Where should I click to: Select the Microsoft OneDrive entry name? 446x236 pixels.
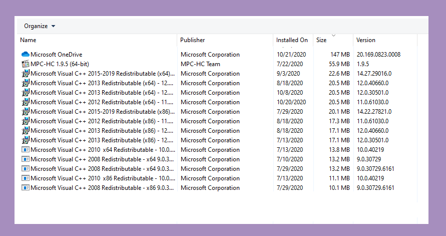point(57,55)
